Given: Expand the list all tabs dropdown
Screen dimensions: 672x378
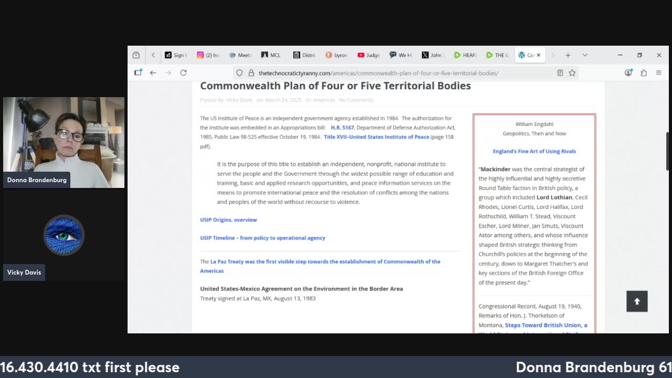Looking at the screenshot, I should pos(585,55).
